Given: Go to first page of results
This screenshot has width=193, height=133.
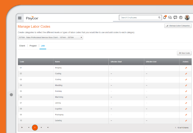Looking at the screenshot, I should pyautogui.click(x=22, y=128).
